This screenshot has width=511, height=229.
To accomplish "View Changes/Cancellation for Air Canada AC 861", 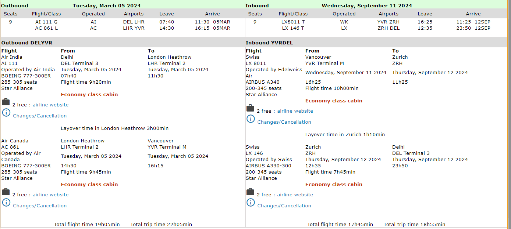I will click(40, 206).
